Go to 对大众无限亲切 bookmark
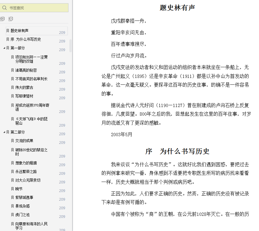The width and height of the screenshot is (259, 231). click(x=28, y=180)
